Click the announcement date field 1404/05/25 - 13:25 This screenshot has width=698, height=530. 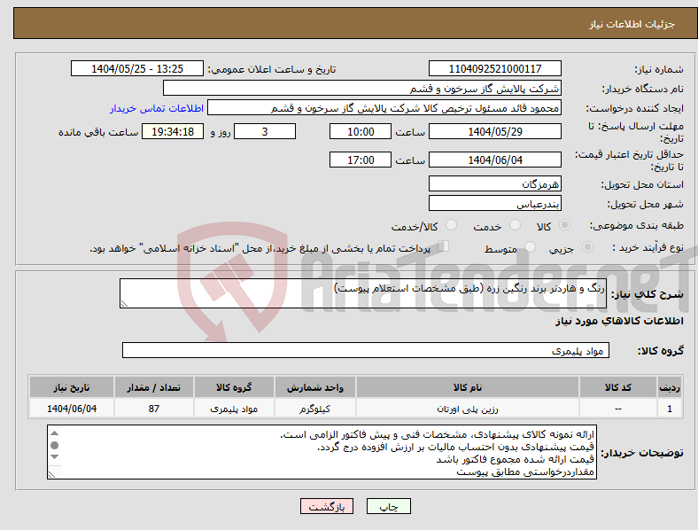(x=137, y=68)
